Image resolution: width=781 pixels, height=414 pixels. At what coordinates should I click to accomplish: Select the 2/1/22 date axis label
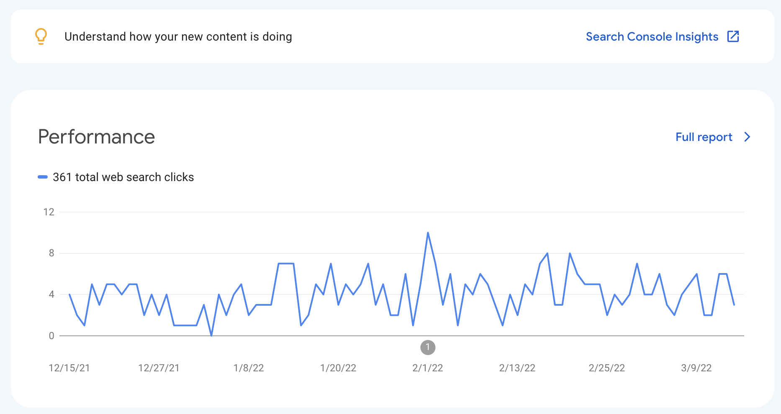click(x=427, y=368)
